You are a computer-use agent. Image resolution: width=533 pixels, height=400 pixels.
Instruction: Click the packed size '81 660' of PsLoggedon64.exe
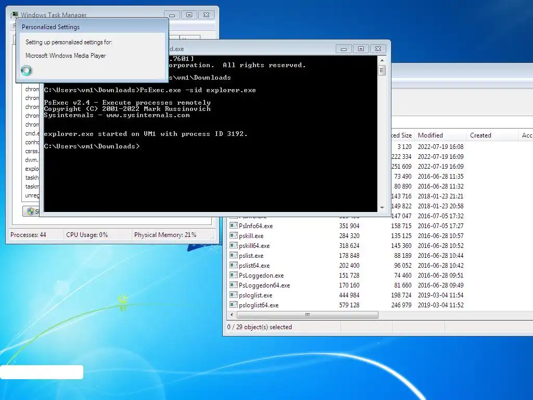pyautogui.click(x=403, y=285)
